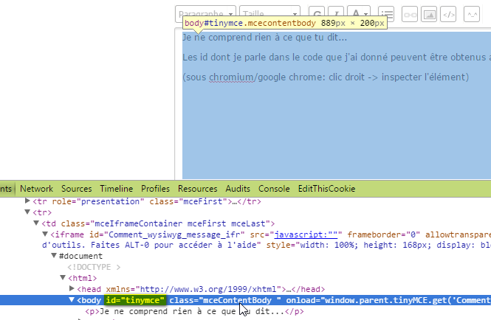
Task: Select the <p>Je ne comprend rien DOM line
Action: coord(194,312)
